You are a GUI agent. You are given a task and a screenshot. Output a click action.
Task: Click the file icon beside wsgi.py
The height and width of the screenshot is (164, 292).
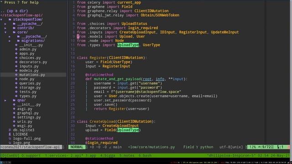click(14, 126)
